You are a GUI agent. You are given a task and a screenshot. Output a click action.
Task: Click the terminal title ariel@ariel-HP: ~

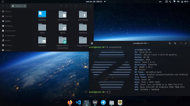(141, 43)
